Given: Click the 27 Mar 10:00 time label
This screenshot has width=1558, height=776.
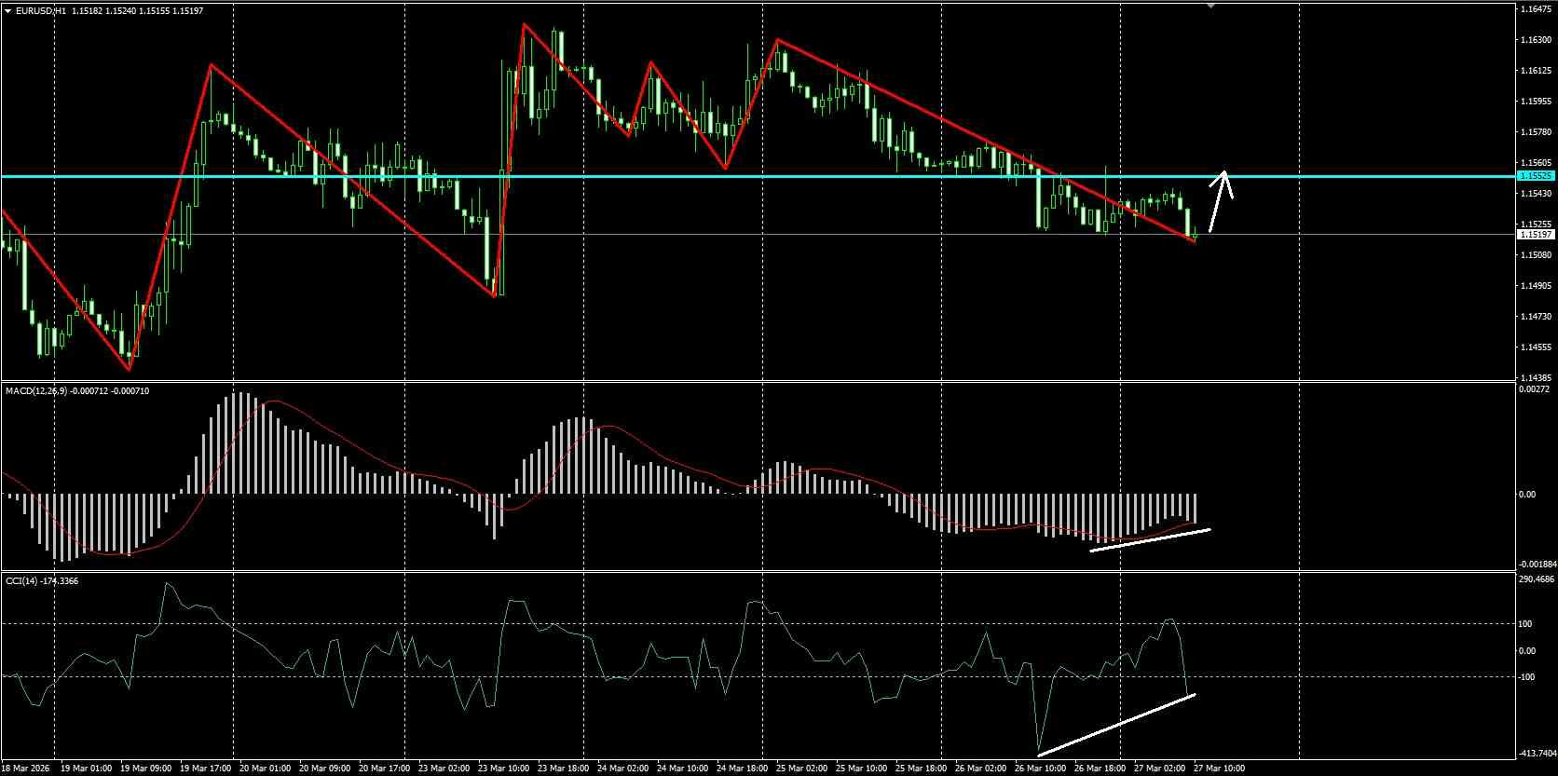Looking at the screenshot, I should click(1219, 769).
